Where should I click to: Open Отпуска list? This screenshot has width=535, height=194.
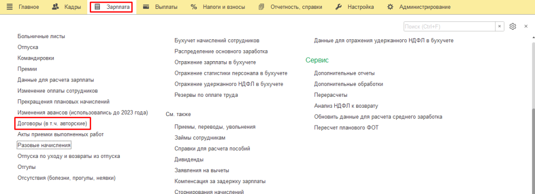[x=28, y=47]
